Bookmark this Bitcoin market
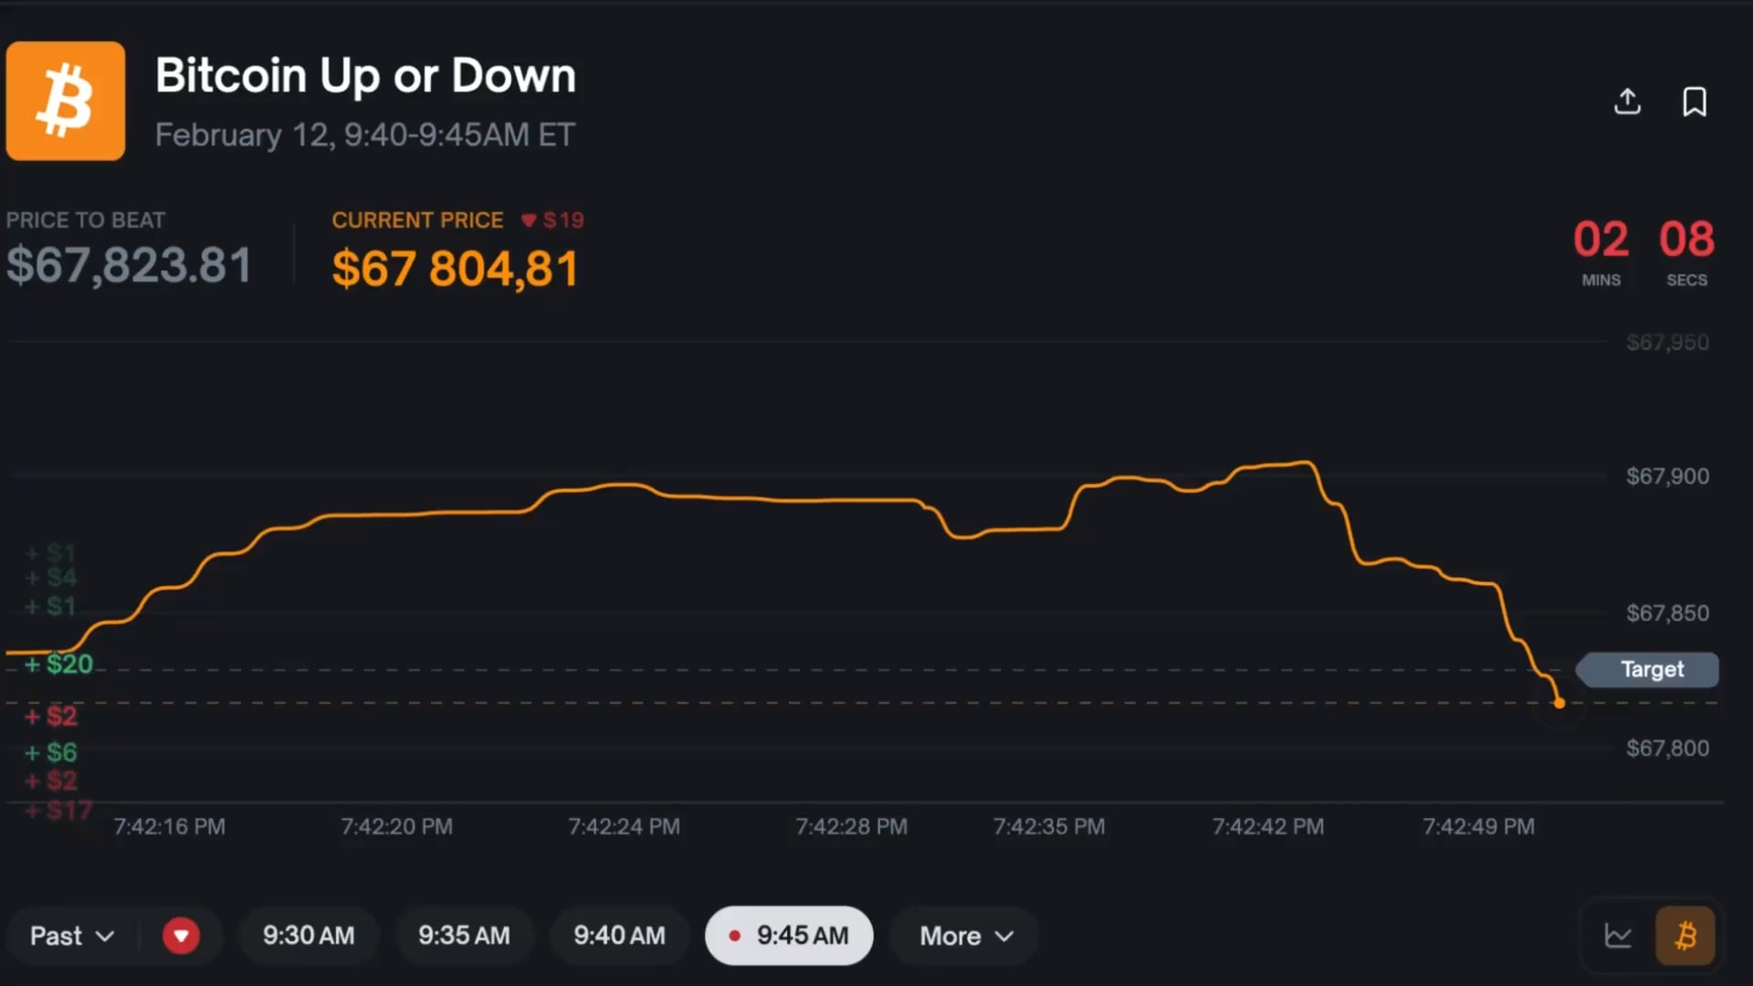Viewport: 1753px width, 986px height. (1695, 101)
